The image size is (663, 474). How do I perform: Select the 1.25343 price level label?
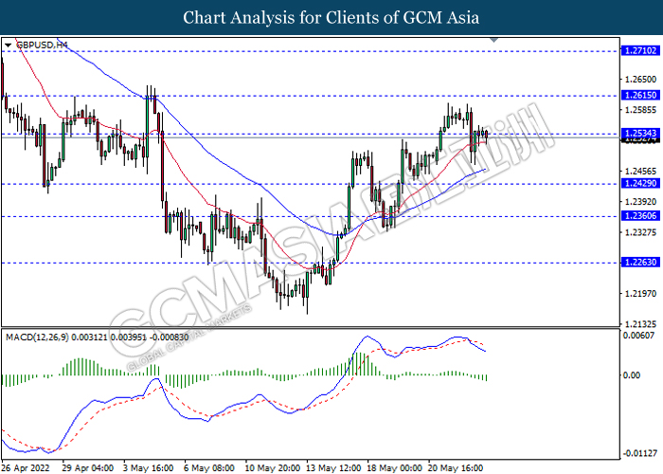640,134
